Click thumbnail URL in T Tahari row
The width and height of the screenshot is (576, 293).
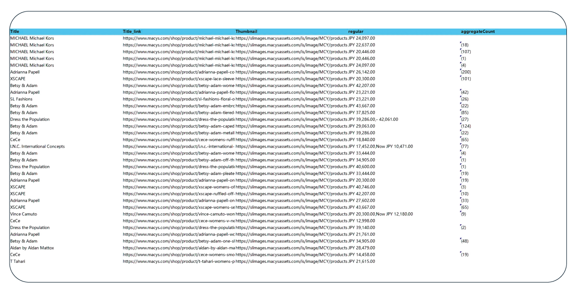pyautogui.click(x=292, y=261)
